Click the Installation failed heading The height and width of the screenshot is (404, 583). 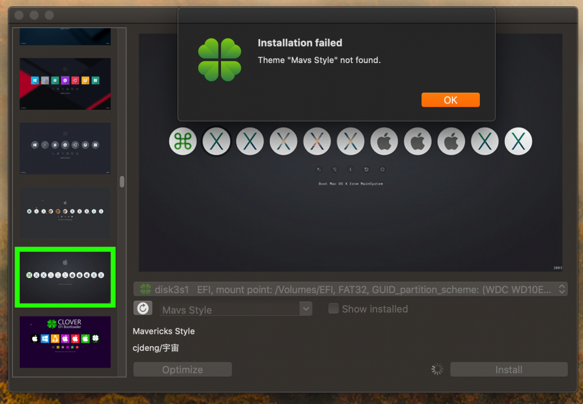tap(300, 43)
